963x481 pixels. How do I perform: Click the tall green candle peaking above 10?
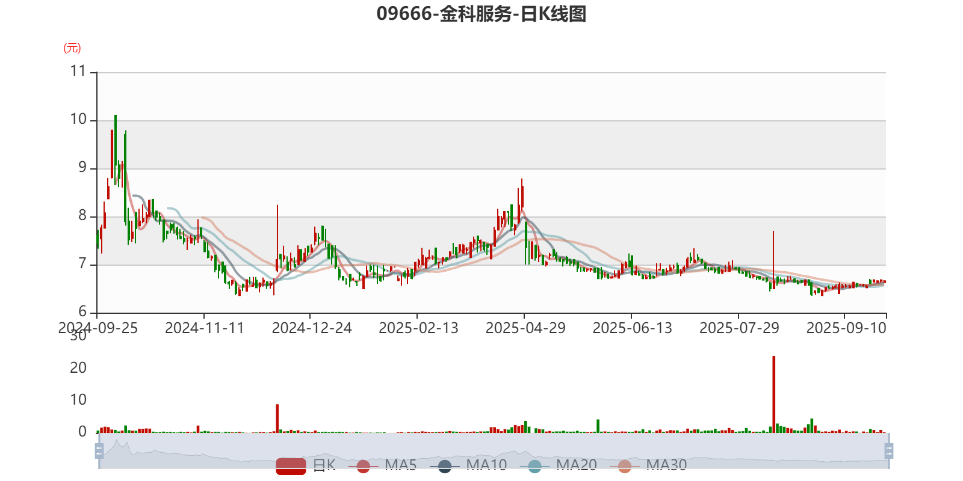pyautogui.click(x=116, y=149)
